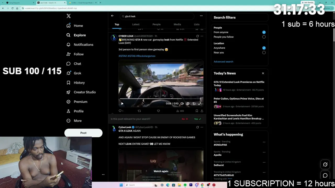Open Apollo trend options menu

pos(264,152)
